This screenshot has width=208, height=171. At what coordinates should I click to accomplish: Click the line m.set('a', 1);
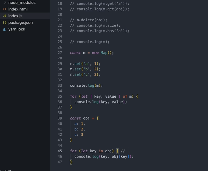point(85,64)
